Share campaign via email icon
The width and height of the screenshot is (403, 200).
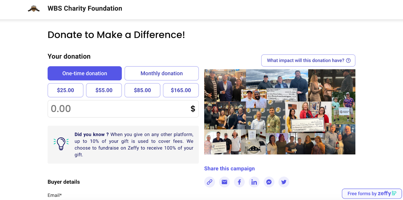point(224,182)
